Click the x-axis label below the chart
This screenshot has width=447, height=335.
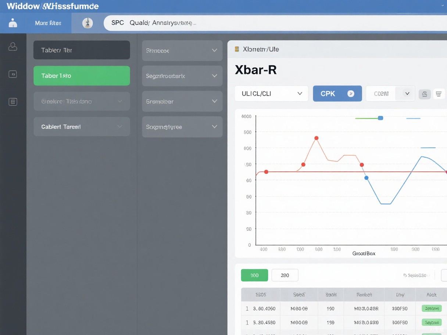click(364, 253)
